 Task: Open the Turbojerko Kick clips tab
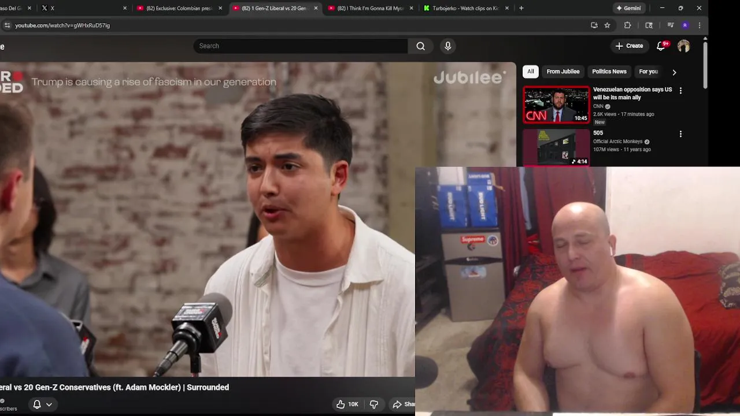click(465, 8)
